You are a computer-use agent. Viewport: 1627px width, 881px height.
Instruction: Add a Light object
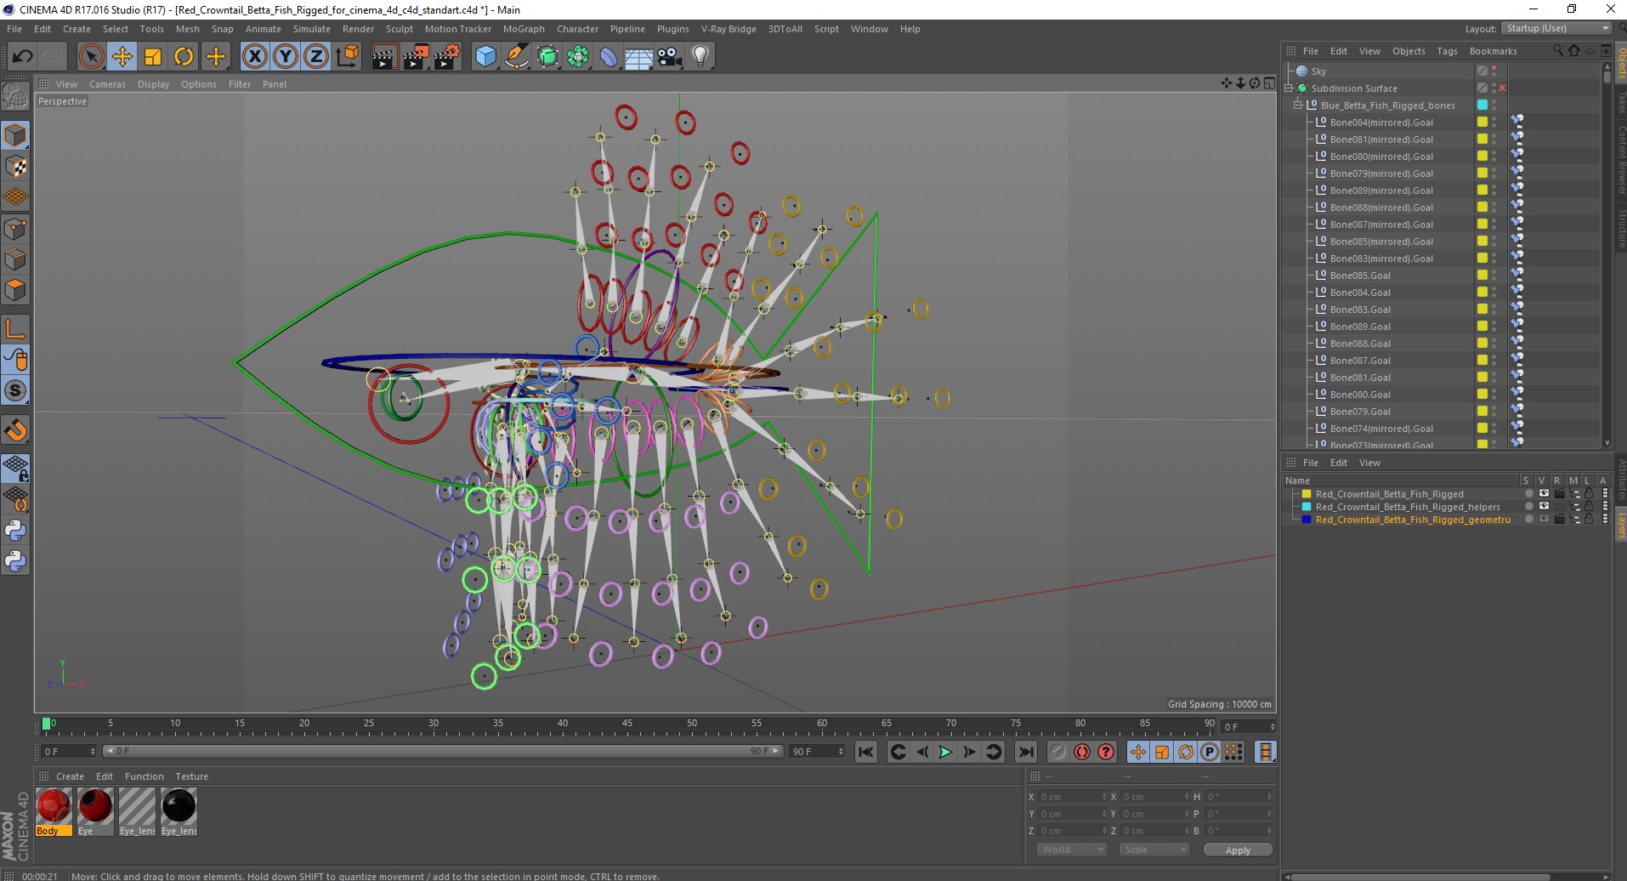coord(700,57)
